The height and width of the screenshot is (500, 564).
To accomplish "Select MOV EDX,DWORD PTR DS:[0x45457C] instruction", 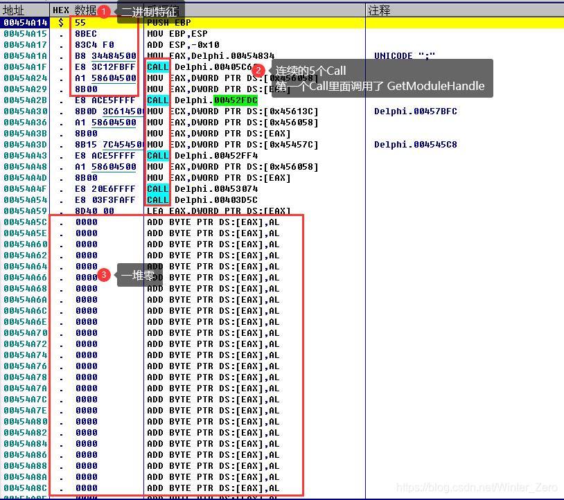I will tap(233, 145).
